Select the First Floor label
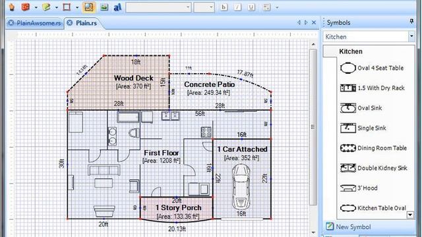Viewport: 422px width, 237px height. (161, 153)
